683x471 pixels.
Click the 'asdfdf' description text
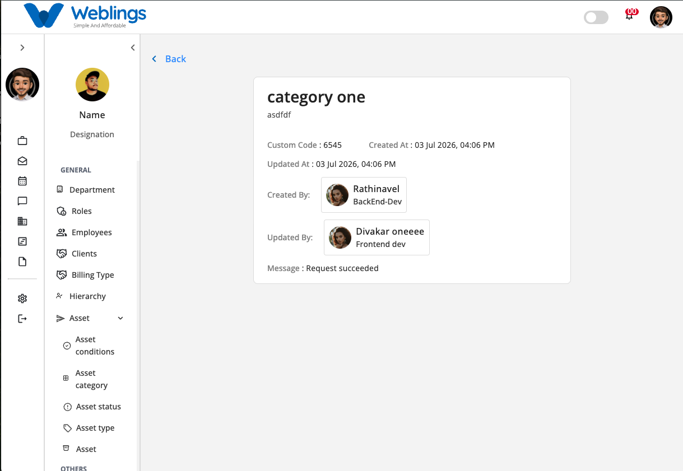click(x=279, y=115)
